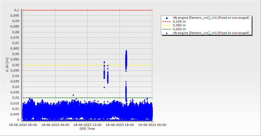Click the green dashed legend line sample
The image size is (261, 136).
coord(167,29)
